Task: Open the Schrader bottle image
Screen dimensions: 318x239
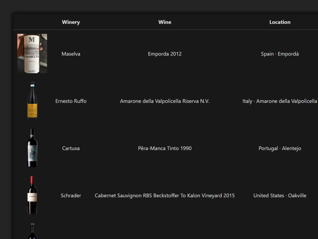Action: click(32, 195)
